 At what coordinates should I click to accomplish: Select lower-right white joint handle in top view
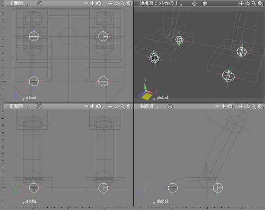[103, 81]
